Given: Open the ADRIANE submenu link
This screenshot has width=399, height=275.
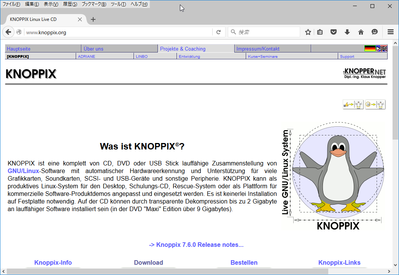Looking at the screenshot, I should click(x=86, y=56).
